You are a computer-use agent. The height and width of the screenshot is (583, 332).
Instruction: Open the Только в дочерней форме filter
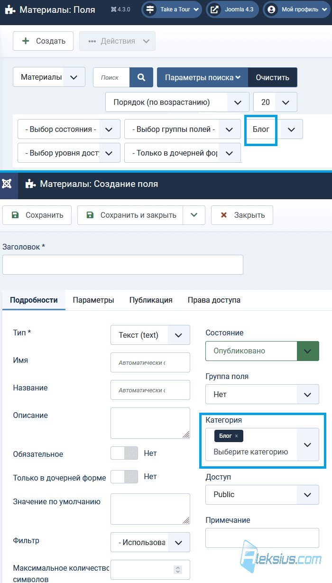(183, 153)
